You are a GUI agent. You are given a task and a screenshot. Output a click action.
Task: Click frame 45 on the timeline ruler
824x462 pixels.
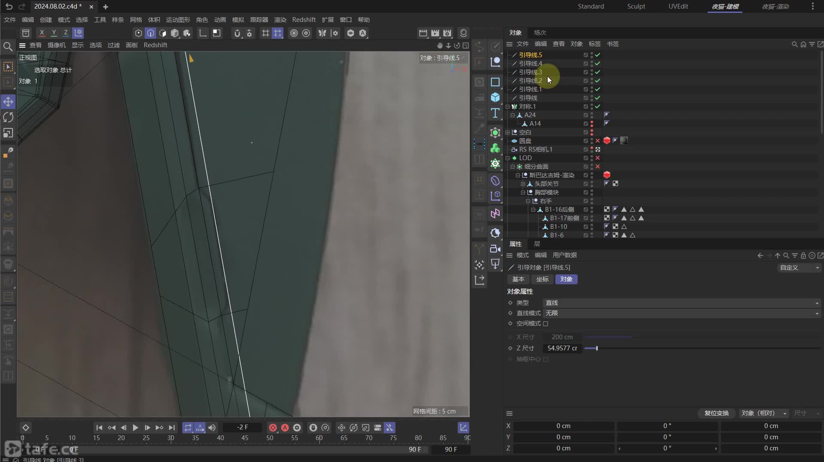245,438
